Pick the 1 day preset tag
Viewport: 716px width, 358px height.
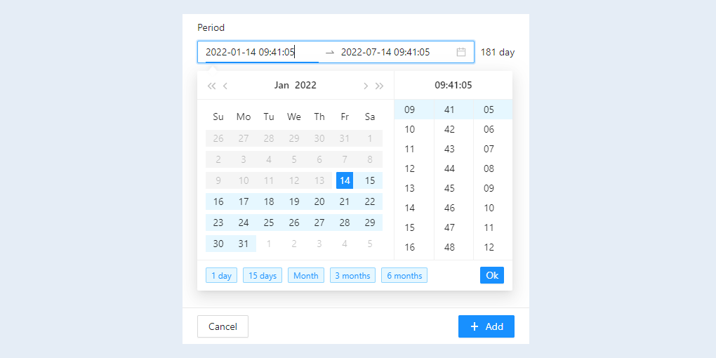221,275
